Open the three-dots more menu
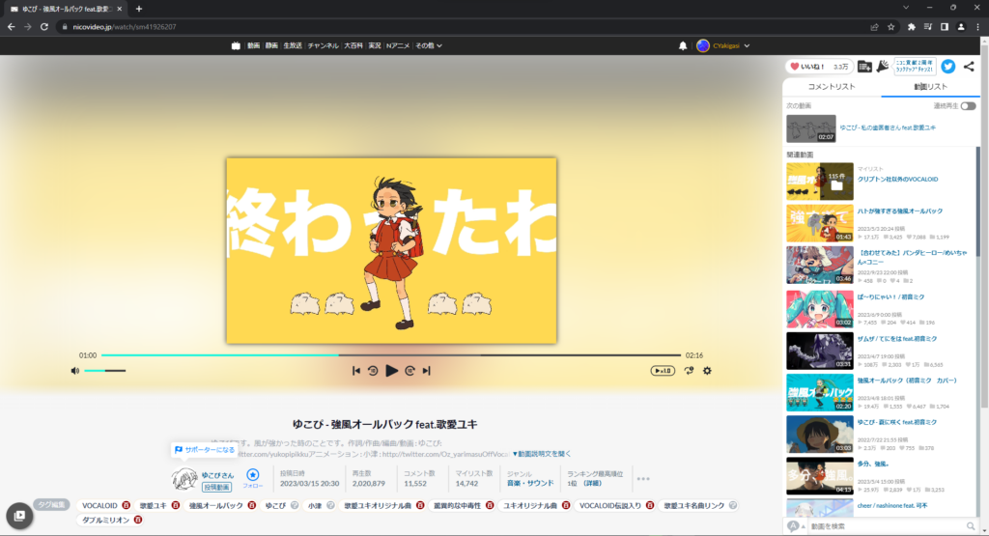The height and width of the screenshot is (536, 989). click(642, 479)
